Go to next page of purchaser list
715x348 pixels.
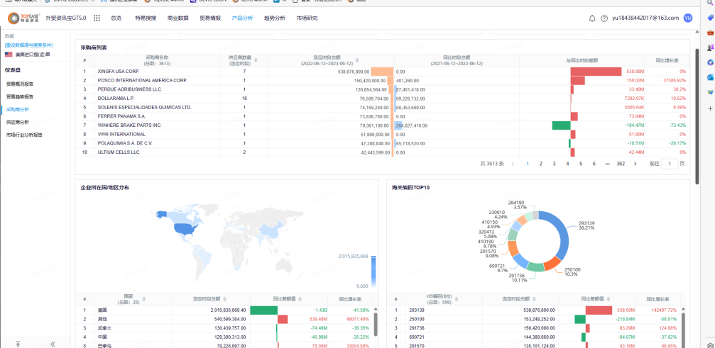coord(635,164)
